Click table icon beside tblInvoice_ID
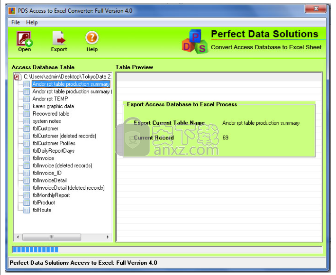336x275 pixels. click(27, 173)
